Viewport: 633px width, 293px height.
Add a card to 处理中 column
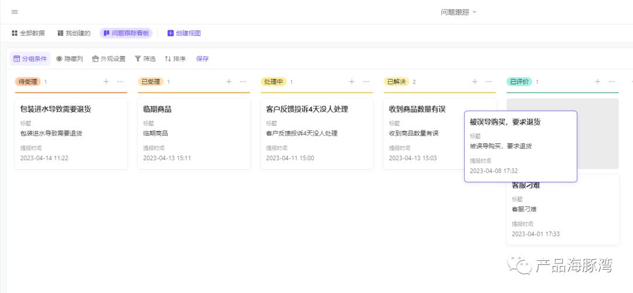pos(352,81)
